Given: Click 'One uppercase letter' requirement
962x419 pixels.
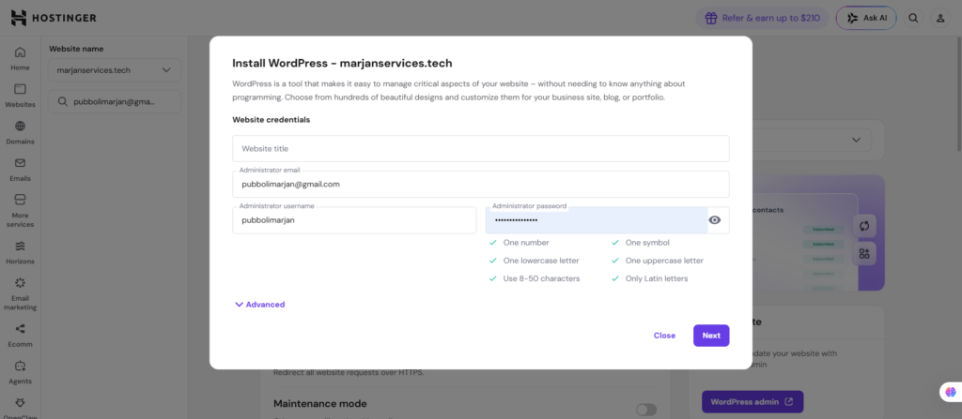Looking at the screenshot, I should click(664, 261).
